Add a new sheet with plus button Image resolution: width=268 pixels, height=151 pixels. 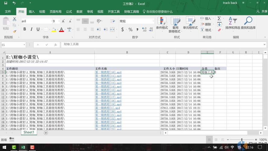46,133
